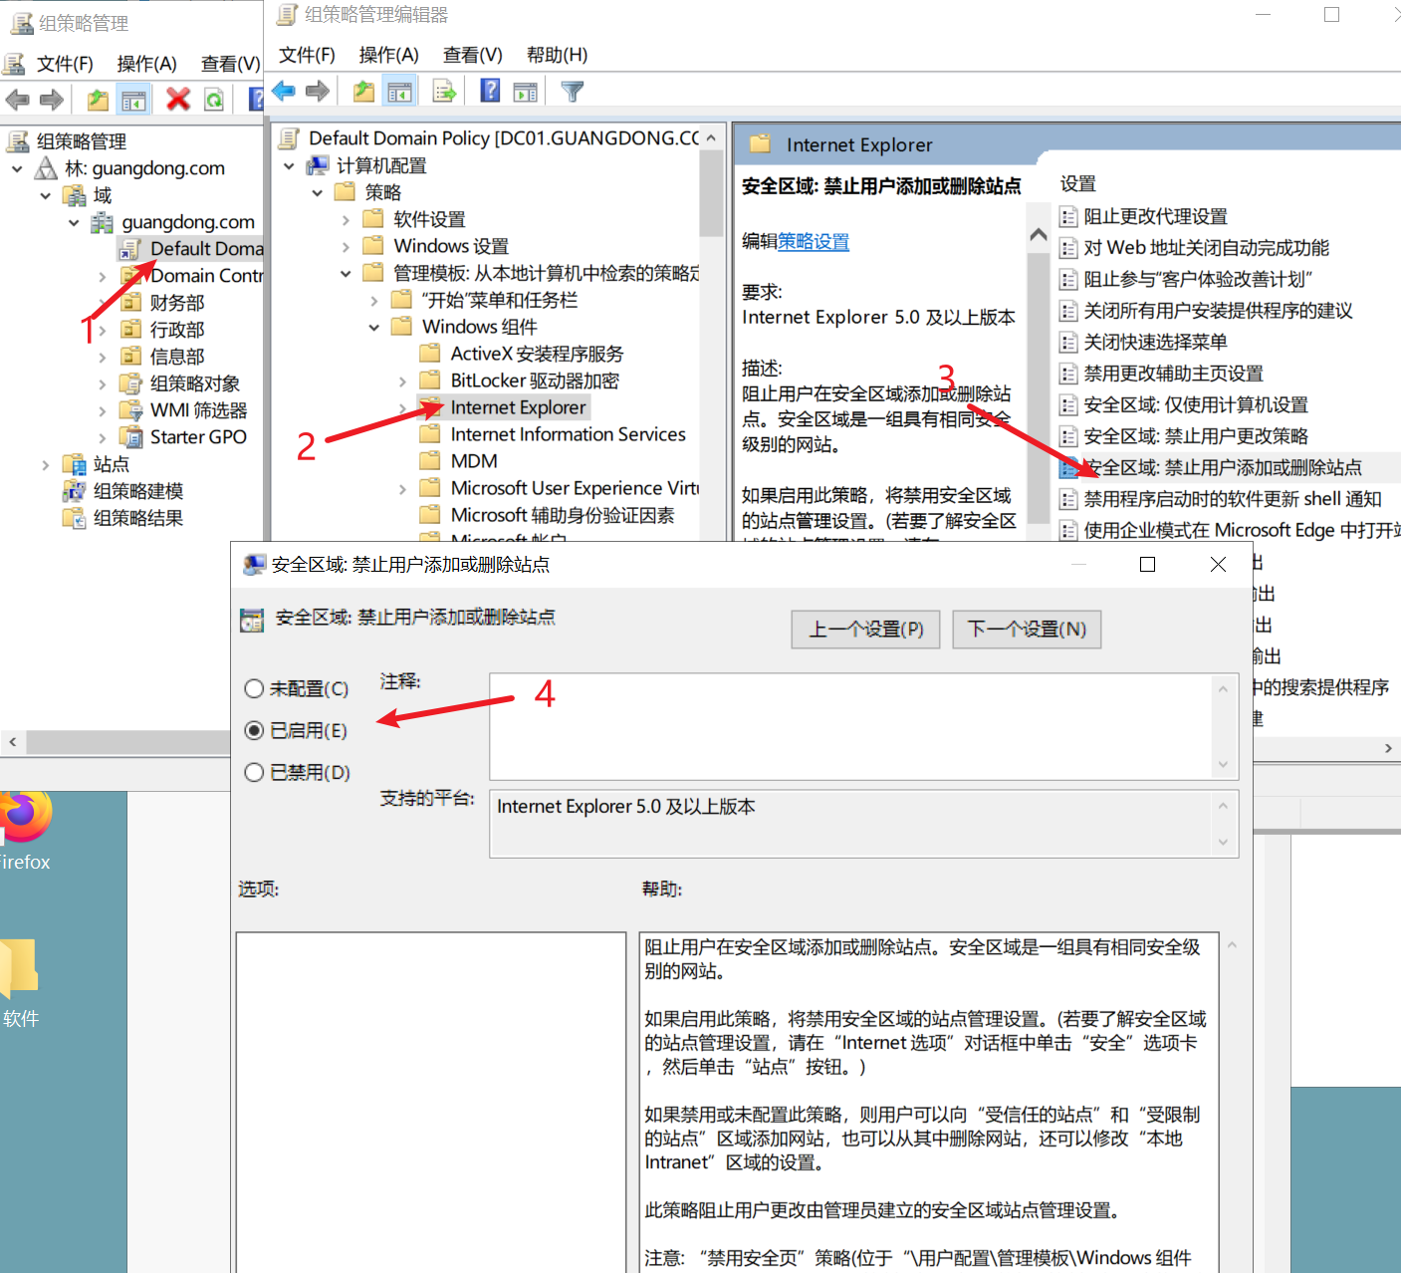1401x1273 pixels.
Task: Select "开始"菜单和任务栏 folder
Action: pyautogui.click(x=499, y=300)
